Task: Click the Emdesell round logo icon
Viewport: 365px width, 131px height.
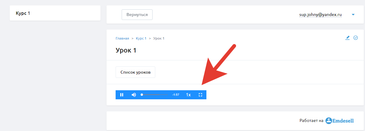Action: click(329, 121)
